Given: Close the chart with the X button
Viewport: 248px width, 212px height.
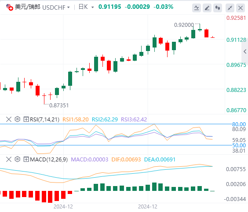Looking at the screenshot, I should click(241, 8).
